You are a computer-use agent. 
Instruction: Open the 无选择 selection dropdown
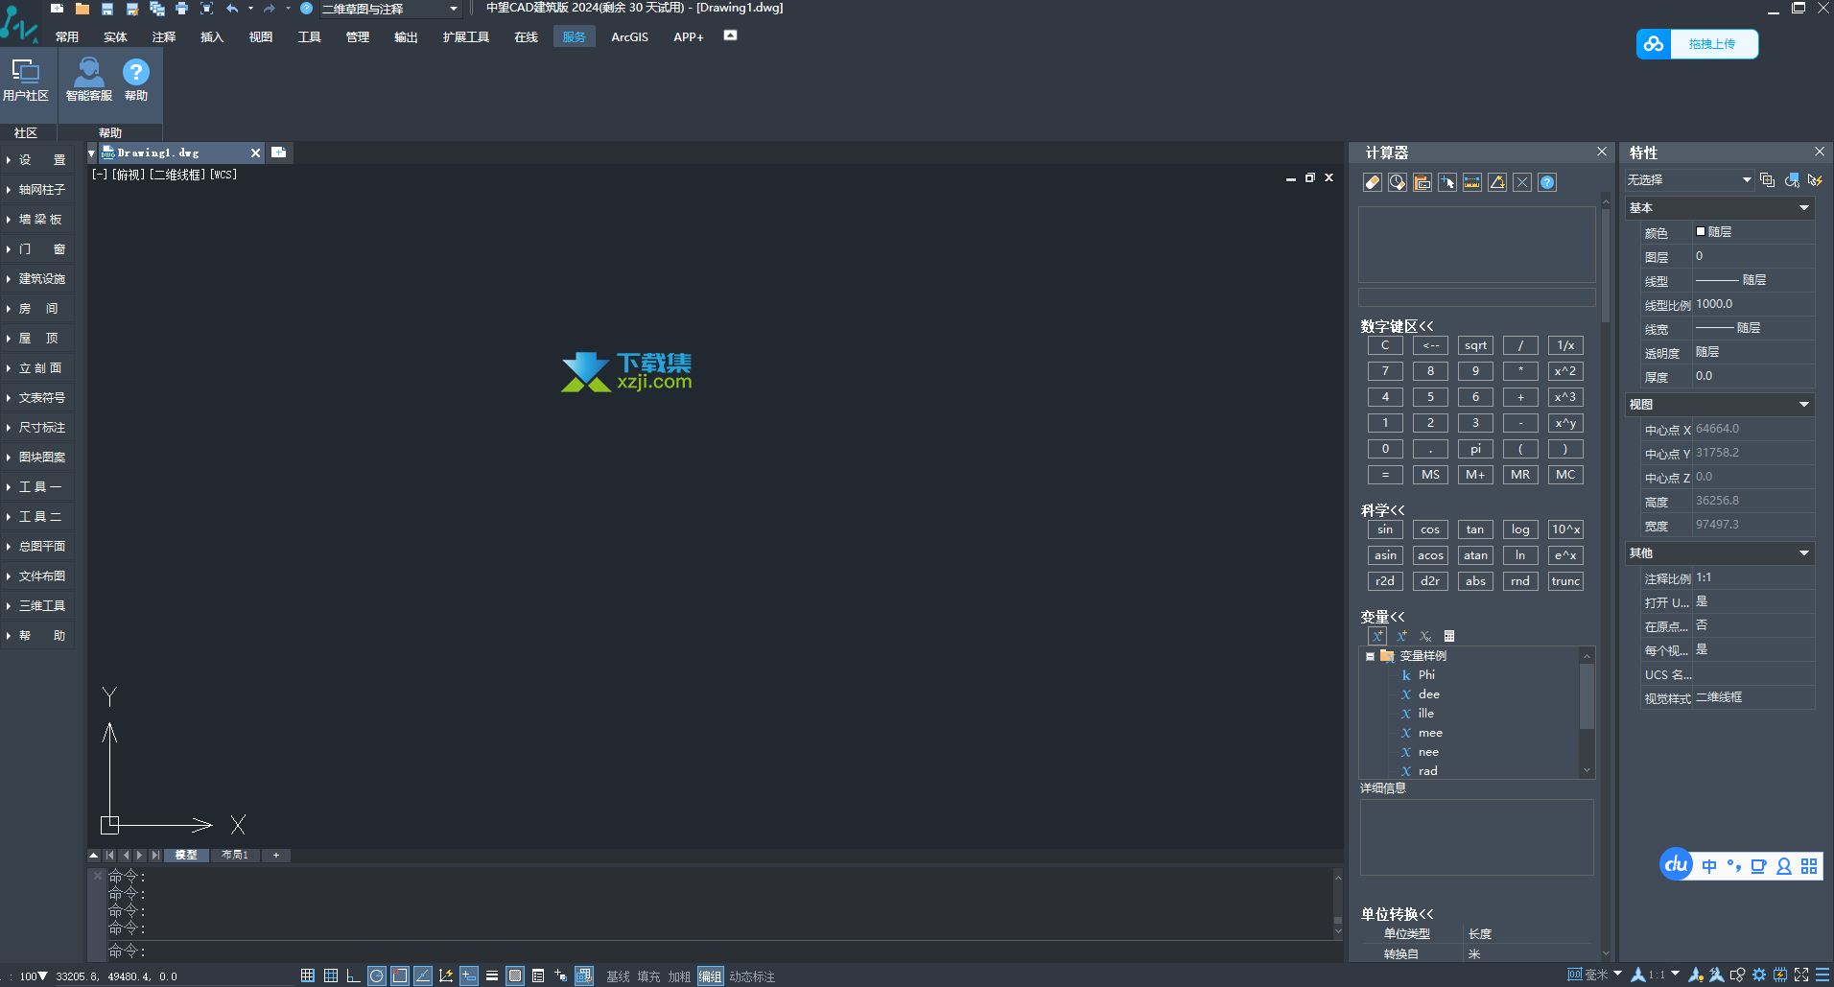1689,179
